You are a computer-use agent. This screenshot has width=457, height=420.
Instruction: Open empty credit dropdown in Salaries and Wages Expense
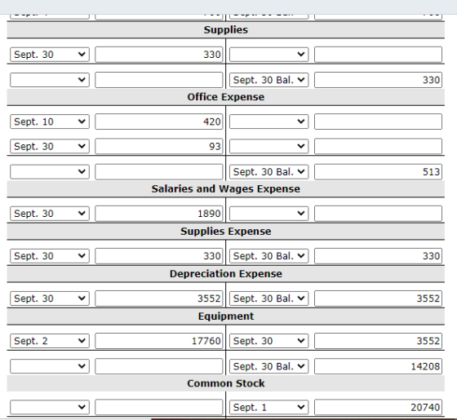(x=268, y=214)
